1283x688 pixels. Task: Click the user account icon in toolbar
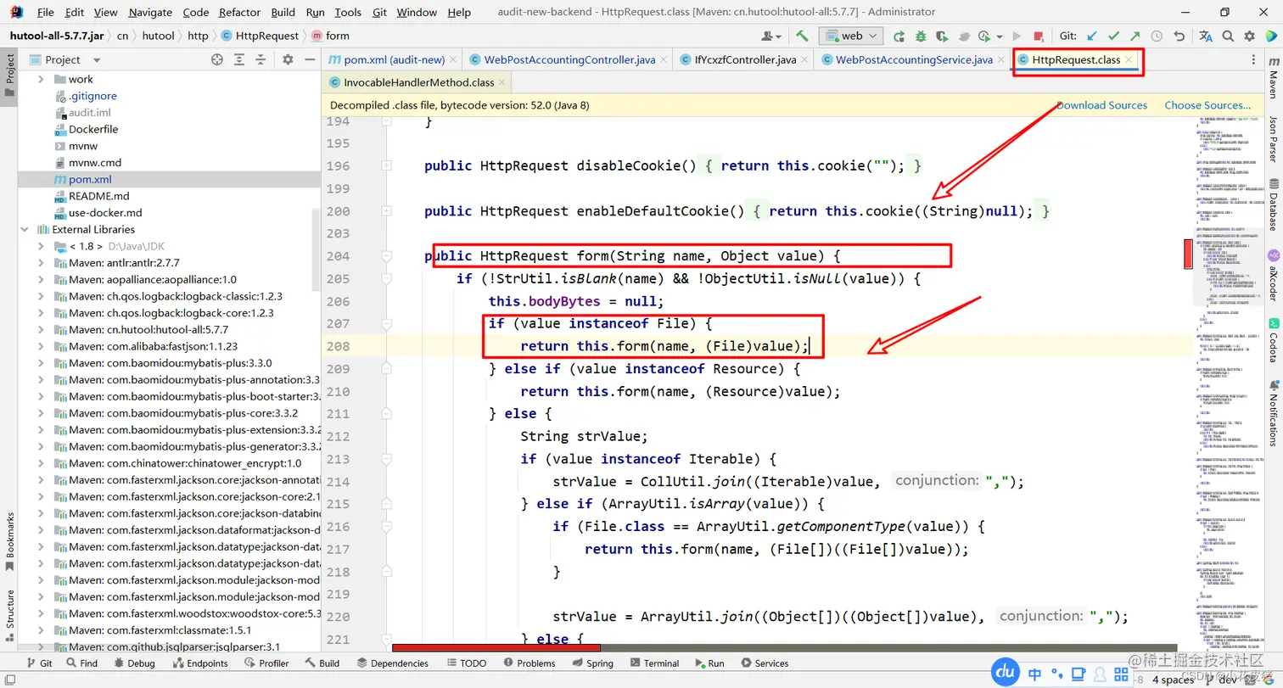tap(770, 36)
